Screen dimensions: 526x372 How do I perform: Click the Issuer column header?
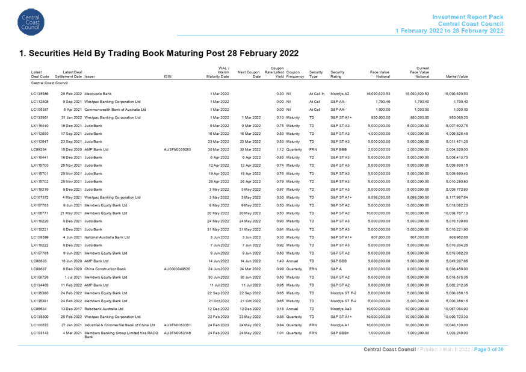[75, 75]
